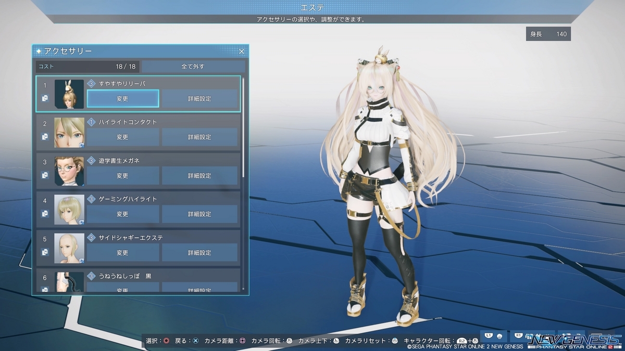The image size is (625, 351).
Task: Click the エステ screen title
Action: click(x=312, y=7)
